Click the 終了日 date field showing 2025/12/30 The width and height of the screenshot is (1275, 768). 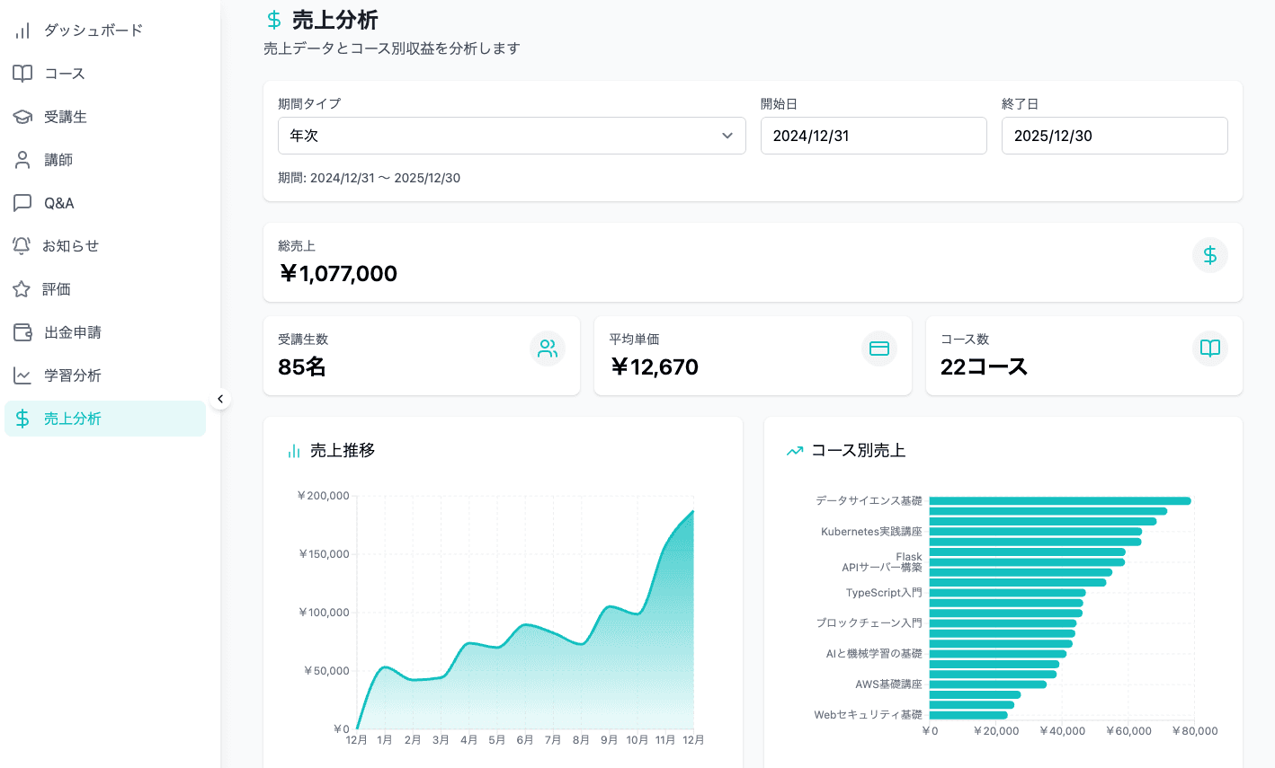point(1114,136)
